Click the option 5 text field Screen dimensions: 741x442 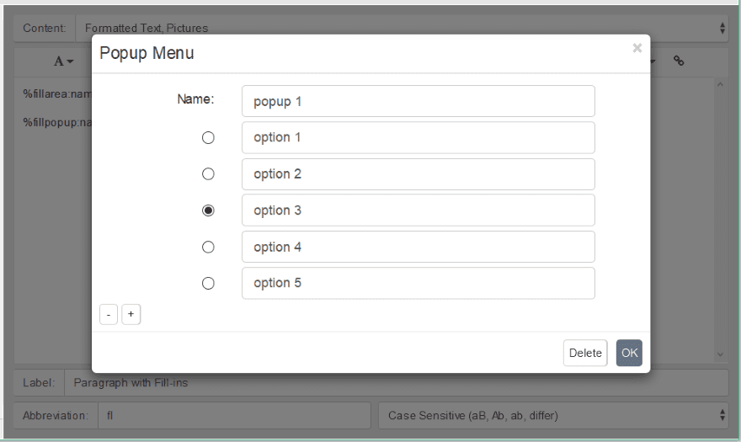(418, 283)
